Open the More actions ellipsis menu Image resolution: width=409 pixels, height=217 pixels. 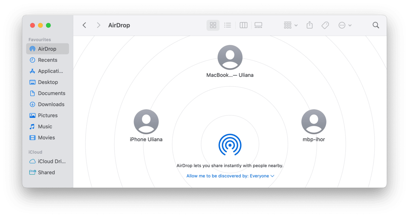click(345, 25)
